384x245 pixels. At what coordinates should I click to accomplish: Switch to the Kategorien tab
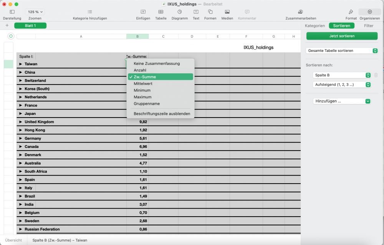pyautogui.click(x=315, y=26)
